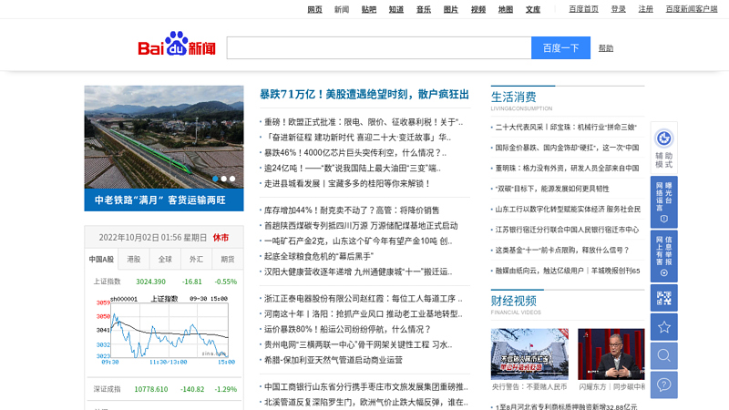The image size is (729, 410).
Task: Switch to the 全球 tab
Action: tap(165, 259)
